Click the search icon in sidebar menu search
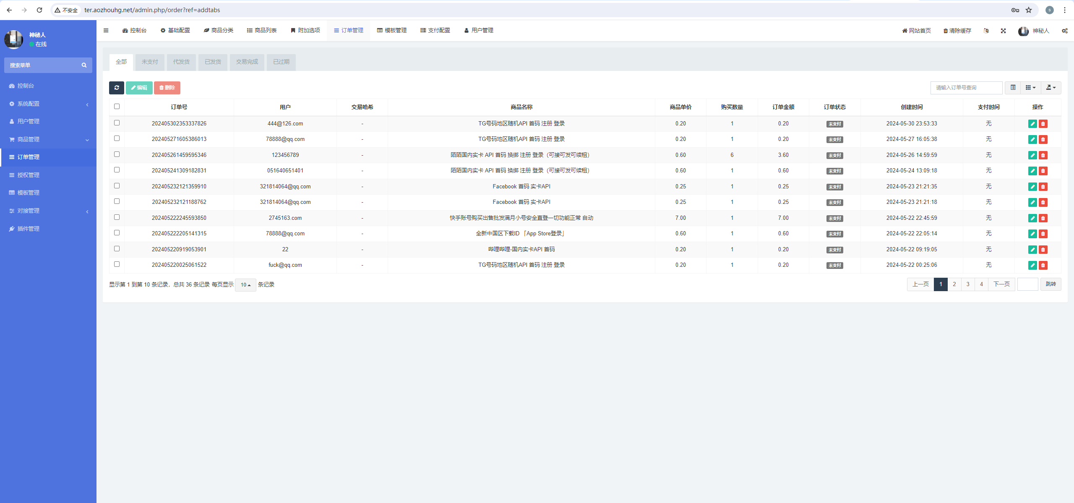This screenshot has height=503, width=1074. 84,65
